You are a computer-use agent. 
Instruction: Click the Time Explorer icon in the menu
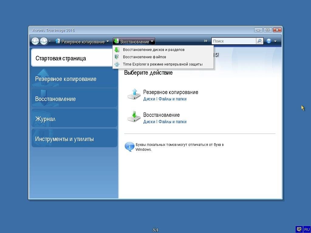(x=117, y=64)
